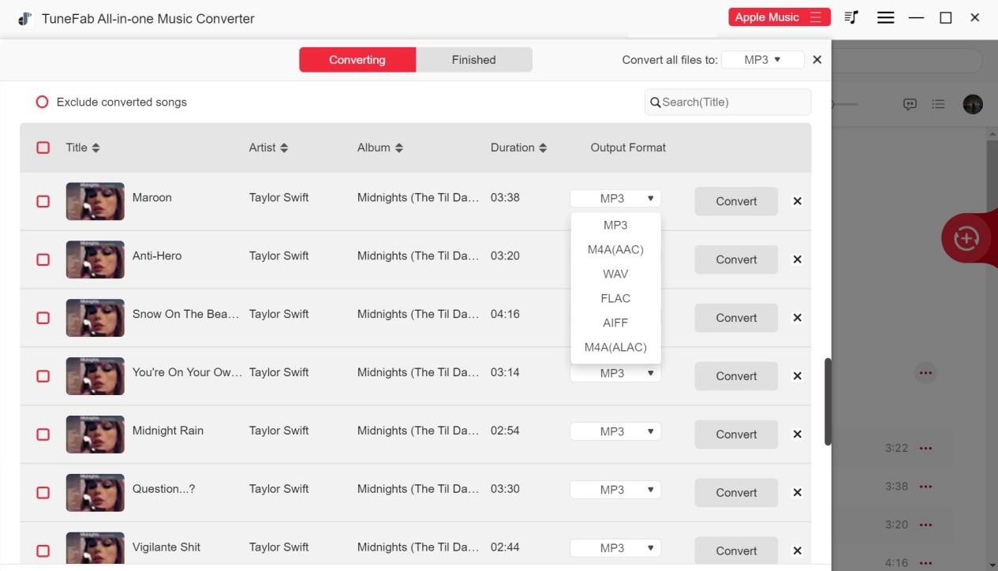
Task: Convert the song Question...?
Action: [734, 492]
